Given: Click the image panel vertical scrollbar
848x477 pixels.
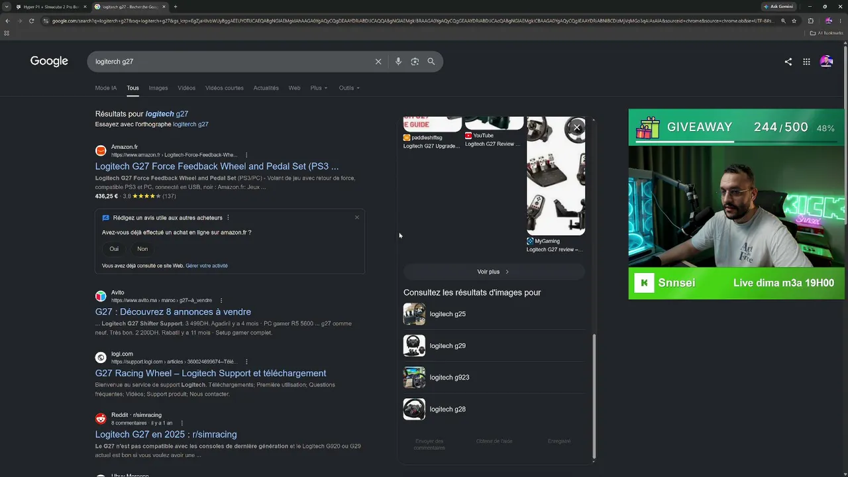Looking at the screenshot, I should (594, 396).
